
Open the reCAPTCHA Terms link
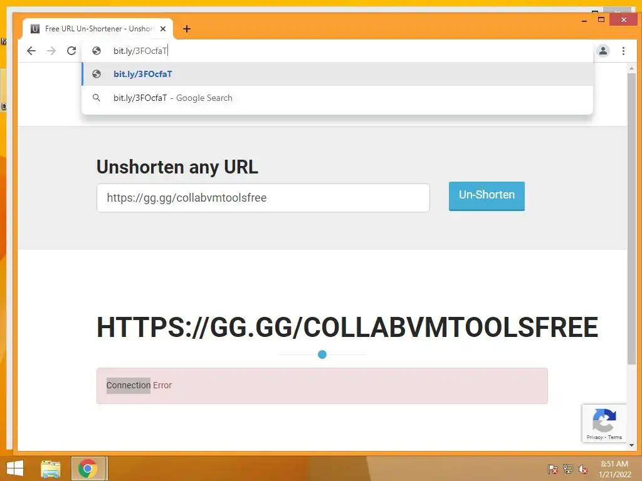tap(615, 437)
